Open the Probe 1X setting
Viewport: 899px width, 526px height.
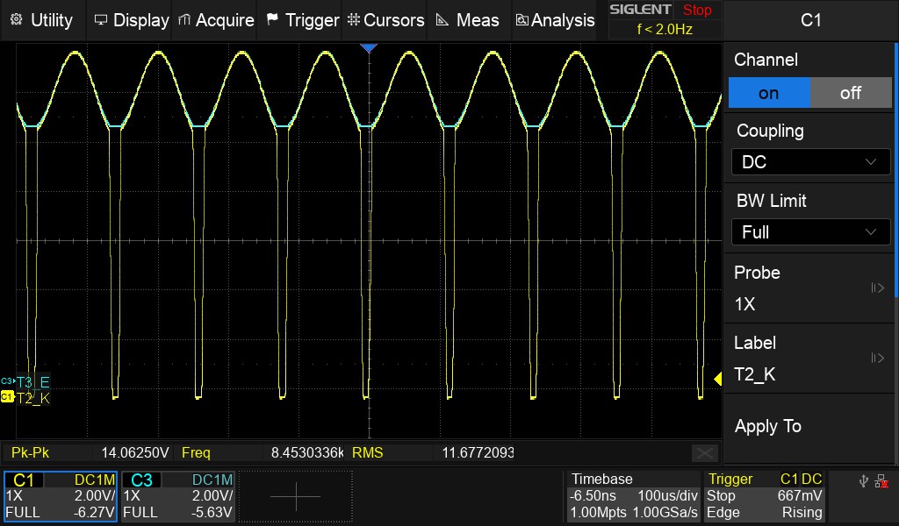(x=809, y=288)
